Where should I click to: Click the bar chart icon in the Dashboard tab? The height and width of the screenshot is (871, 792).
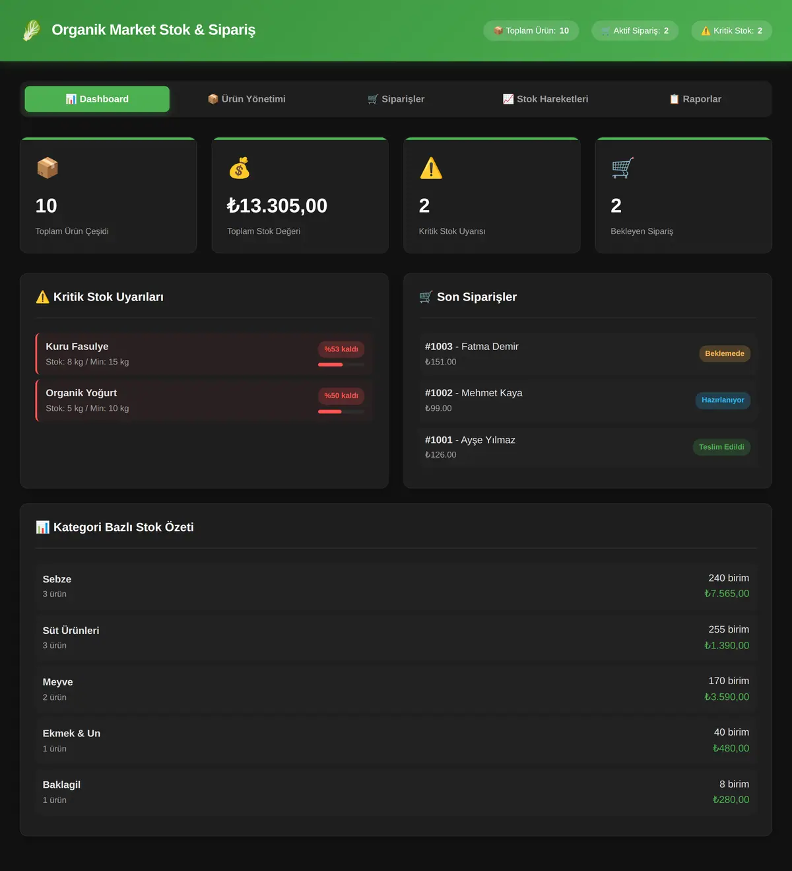point(71,99)
